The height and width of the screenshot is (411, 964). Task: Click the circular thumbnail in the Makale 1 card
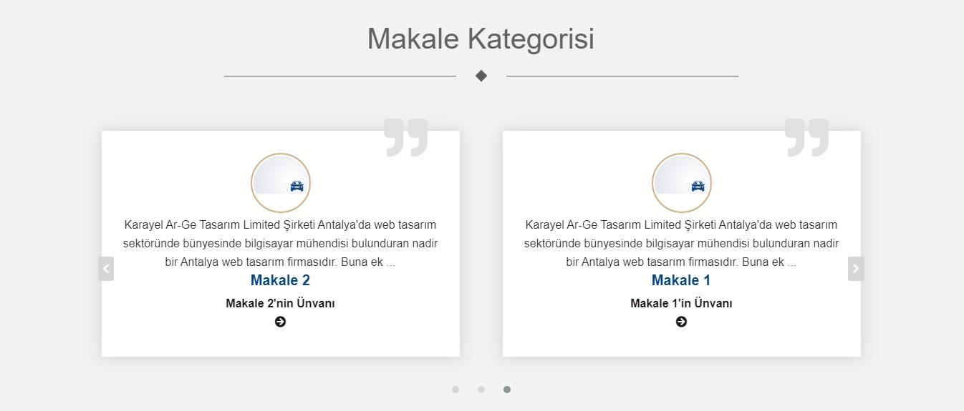click(x=682, y=183)
